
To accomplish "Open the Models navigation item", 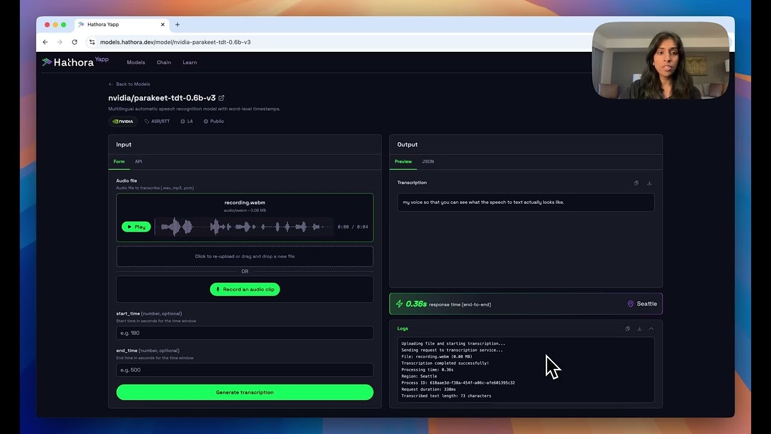I will click(136, 62).
